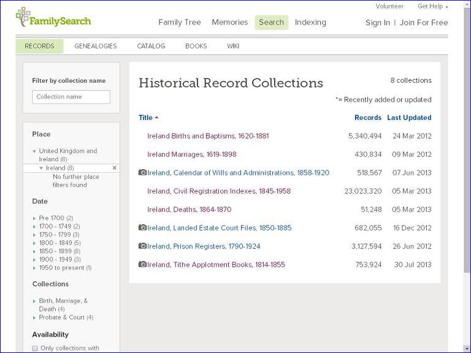This screenshot has height=353, width=471.
Task: Click camera icon beside Landed Estate Court Files
Action: pyautogui.click(x=142, y=227)
